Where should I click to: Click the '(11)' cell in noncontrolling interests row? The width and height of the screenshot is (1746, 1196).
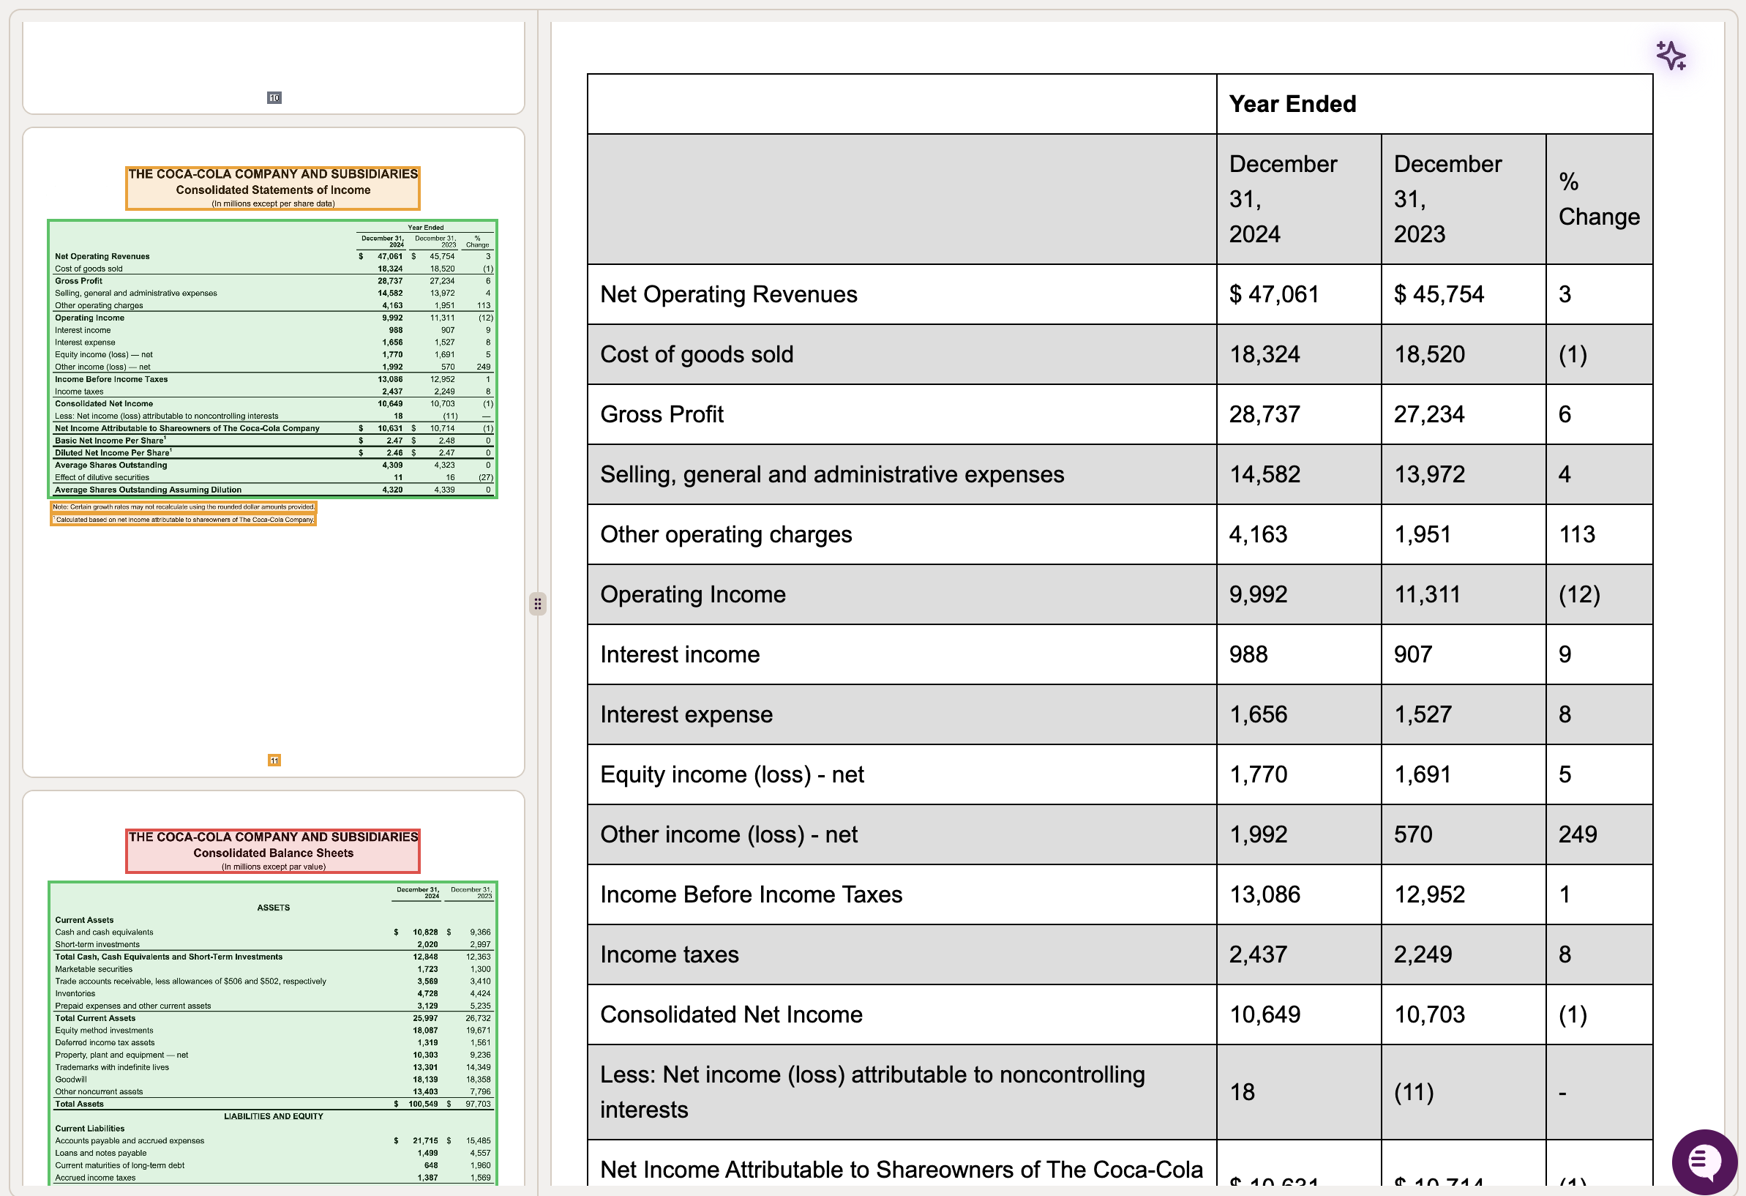tap(1463, 1093)
